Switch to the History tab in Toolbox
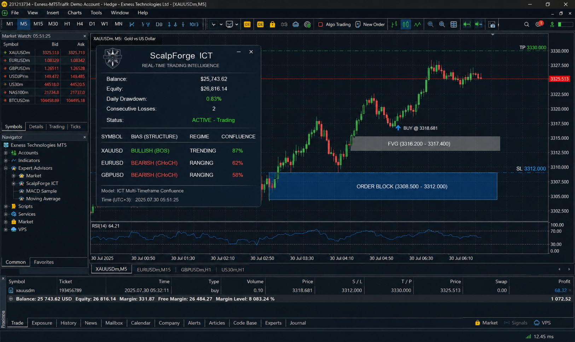Viewport: 575px width, 342px height. [68, 323]
